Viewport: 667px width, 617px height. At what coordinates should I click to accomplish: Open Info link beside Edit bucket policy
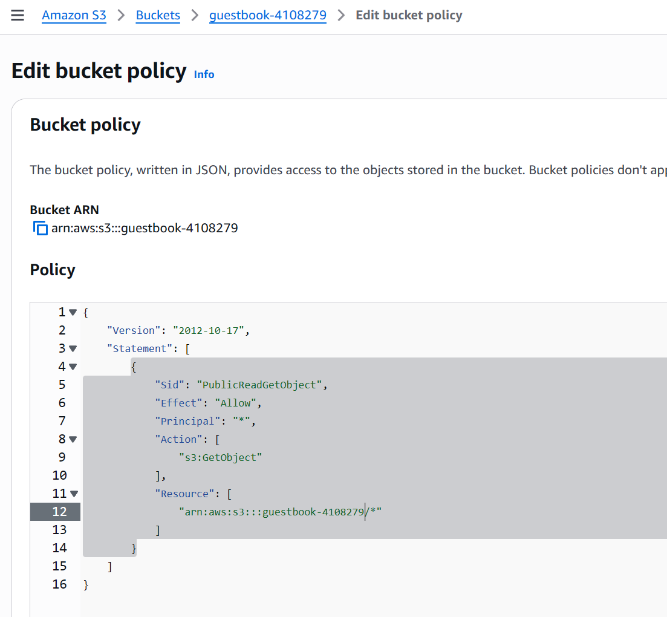[204, 74]
